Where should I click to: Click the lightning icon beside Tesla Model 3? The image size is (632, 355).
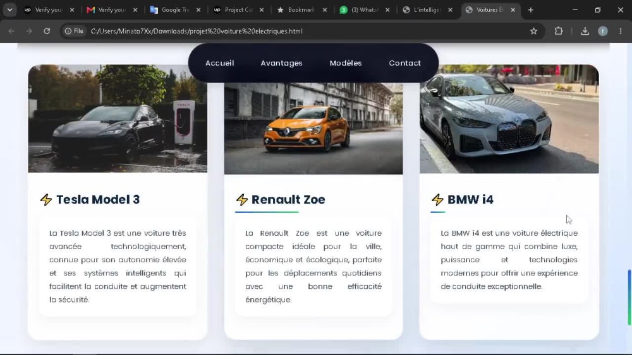pos(46,199)
